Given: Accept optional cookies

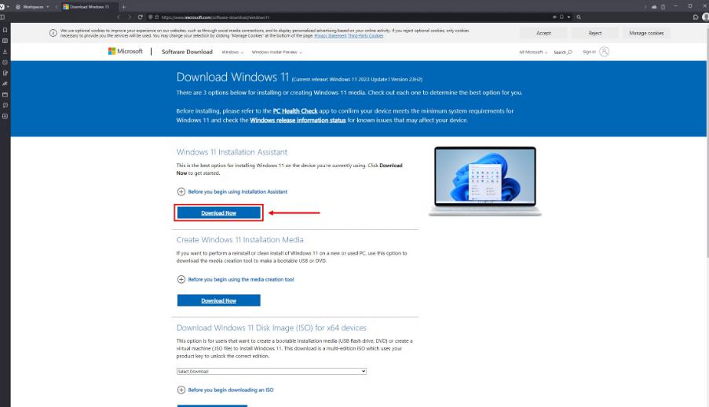Looking at the screenshot, I should (x=543, y=33).
